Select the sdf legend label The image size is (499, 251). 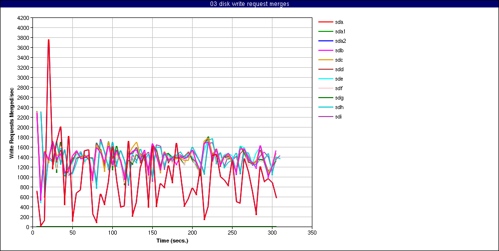pyautogui.click(x=339, y=88)
